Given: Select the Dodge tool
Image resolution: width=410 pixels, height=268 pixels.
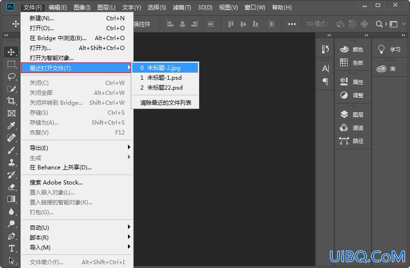Looking at the screenshot, I should [x=11, y=224].
